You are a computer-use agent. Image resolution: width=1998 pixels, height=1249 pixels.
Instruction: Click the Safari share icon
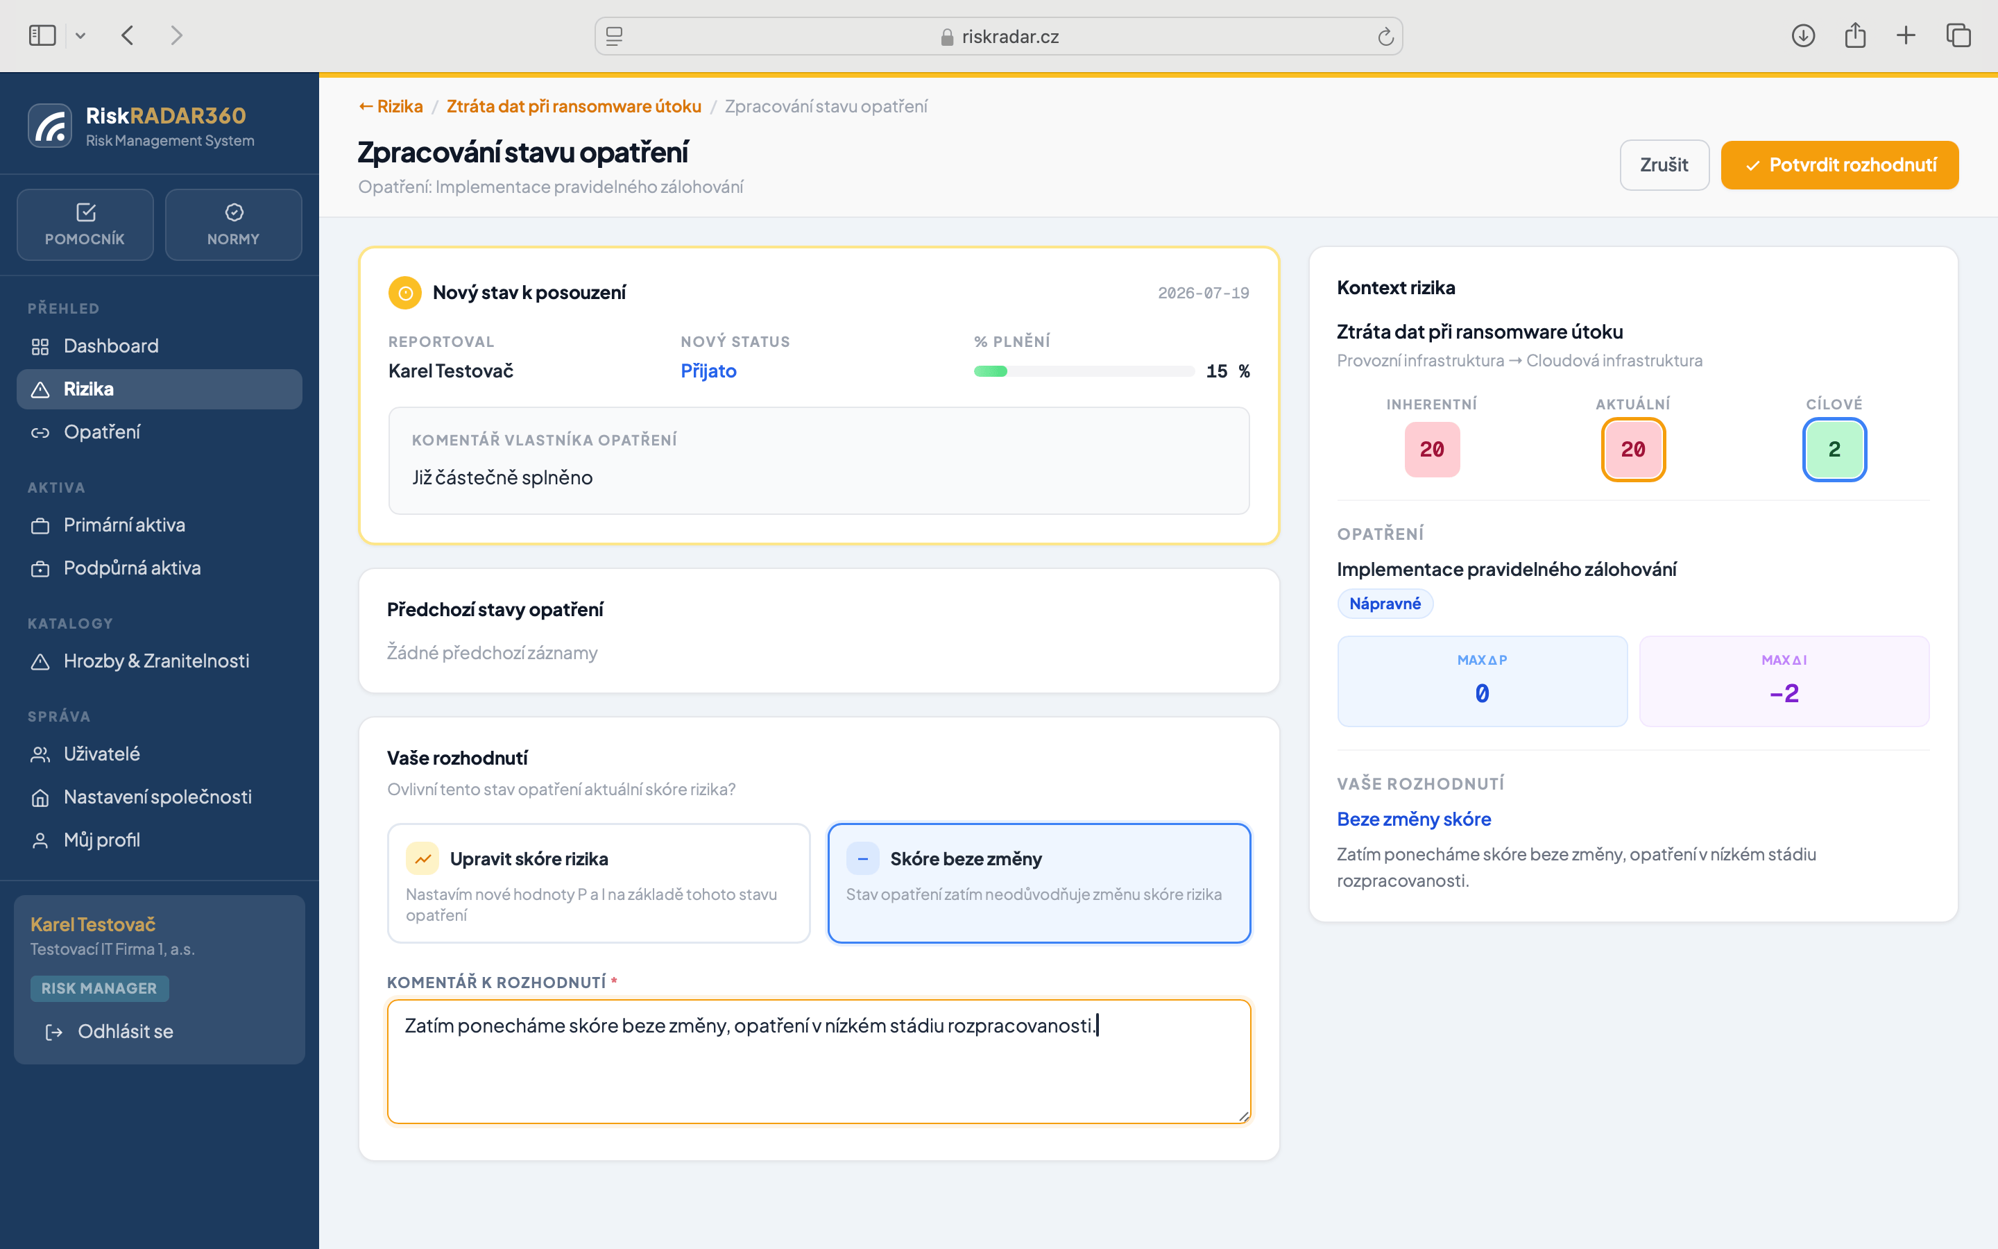pos(1855,35)
